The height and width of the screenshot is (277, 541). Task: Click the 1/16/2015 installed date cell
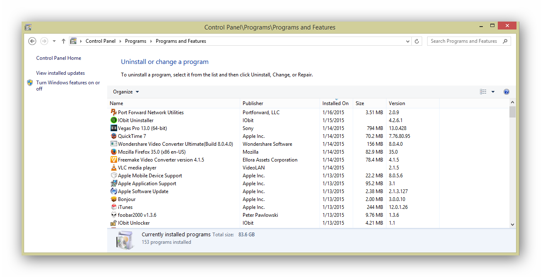pos(333,112)
